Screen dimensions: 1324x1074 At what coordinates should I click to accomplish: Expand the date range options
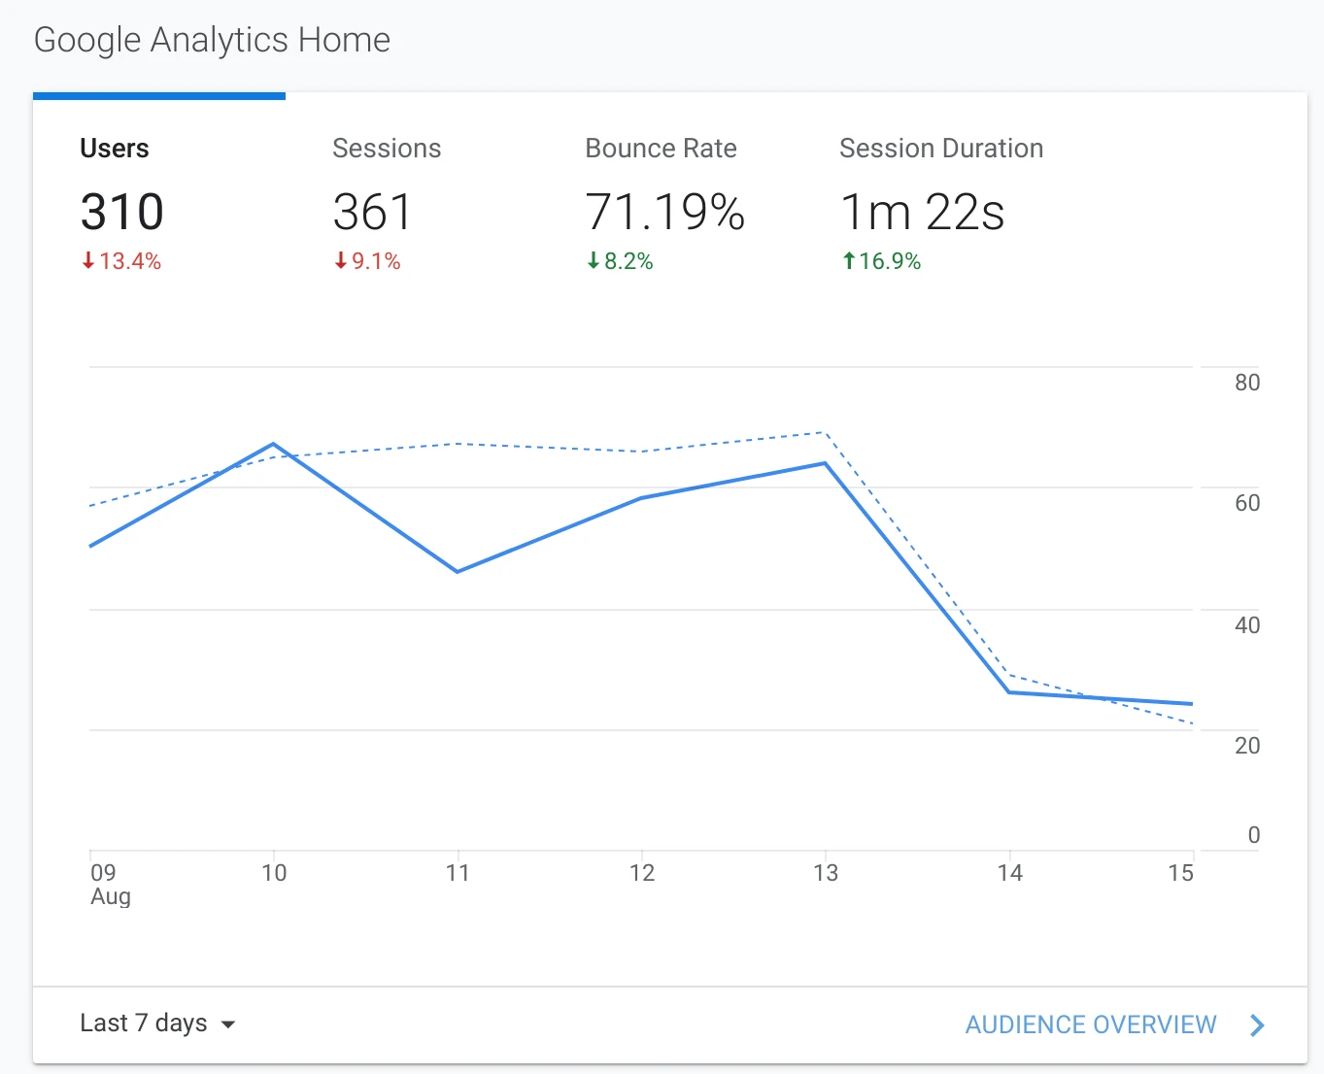(158, 1023)
